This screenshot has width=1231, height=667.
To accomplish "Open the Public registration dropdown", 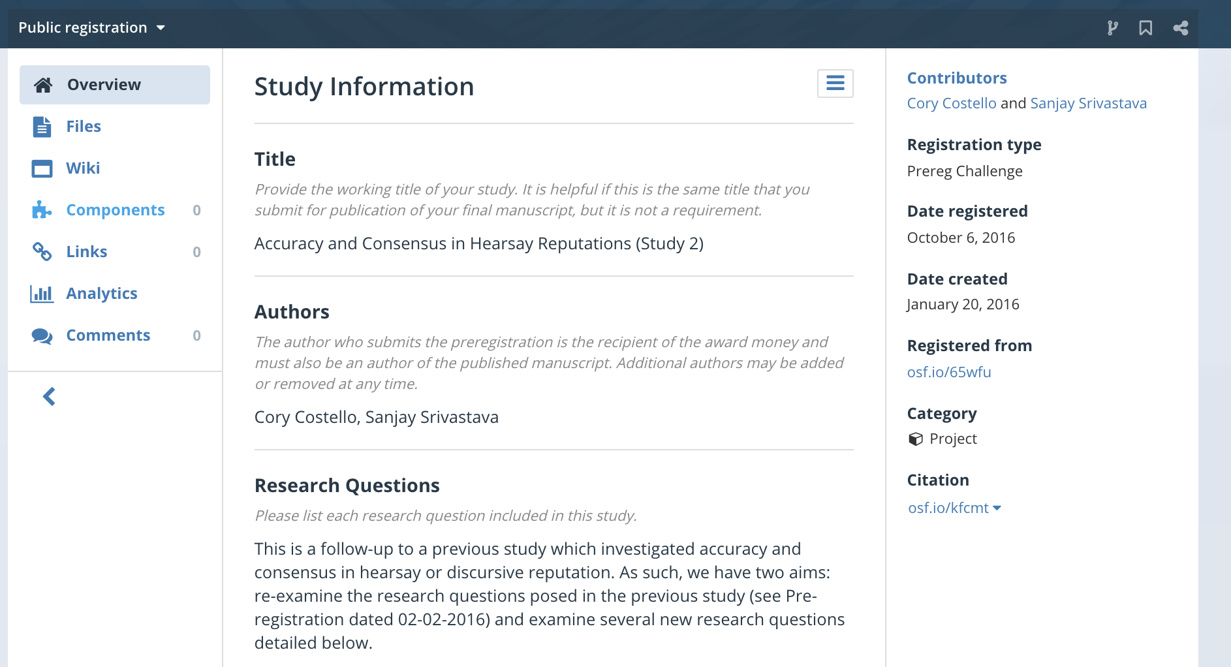I will tap(92, 27).
